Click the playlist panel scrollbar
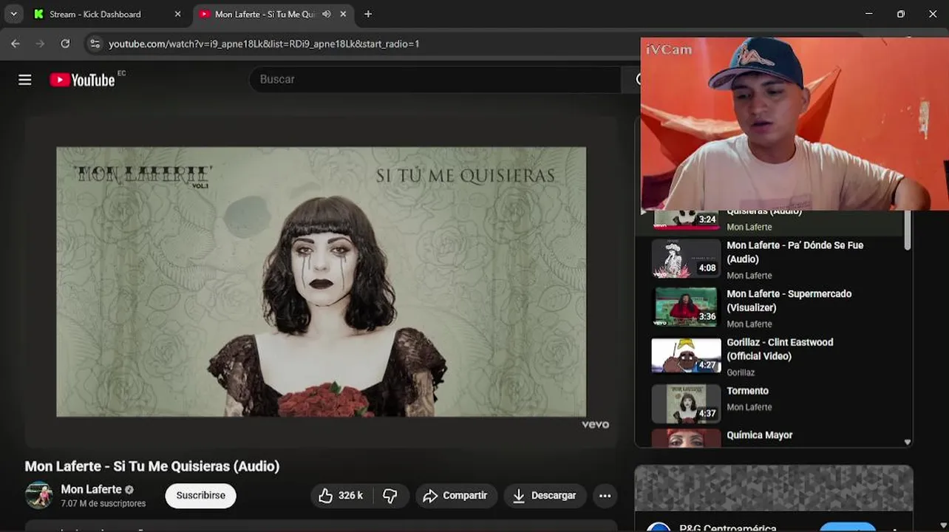 [x=908, y=230]
